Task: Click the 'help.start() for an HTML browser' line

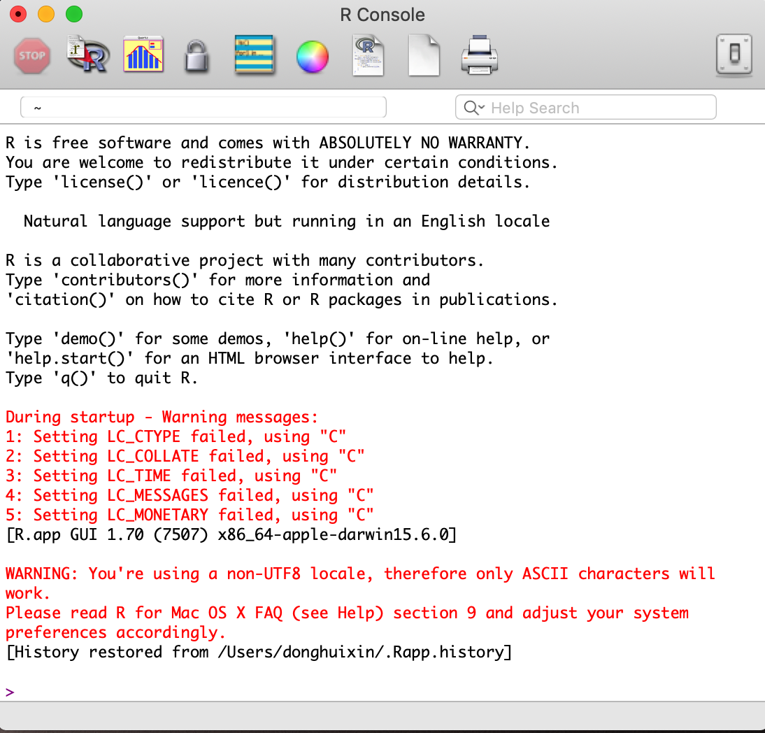Action: point(250,359)
